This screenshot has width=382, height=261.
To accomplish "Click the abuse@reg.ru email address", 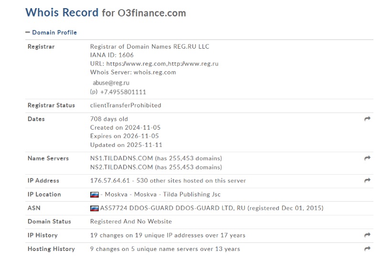I will click(x=111, y=83).
